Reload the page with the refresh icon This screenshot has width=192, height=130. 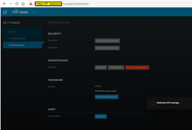click(17, 4)
